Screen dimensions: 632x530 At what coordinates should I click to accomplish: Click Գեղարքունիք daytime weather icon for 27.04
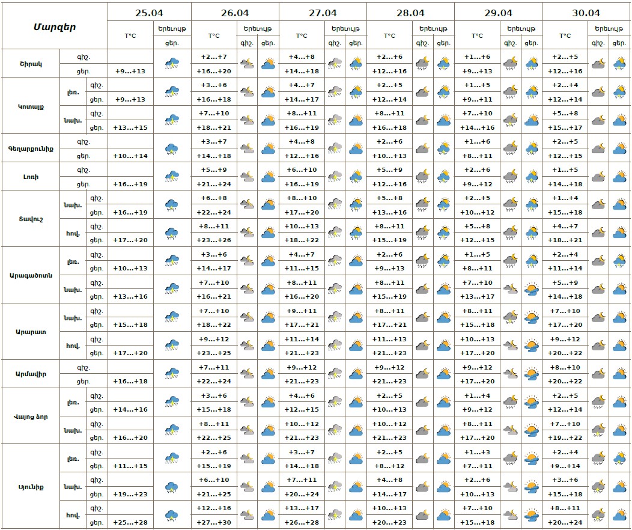tap(356, 148)
